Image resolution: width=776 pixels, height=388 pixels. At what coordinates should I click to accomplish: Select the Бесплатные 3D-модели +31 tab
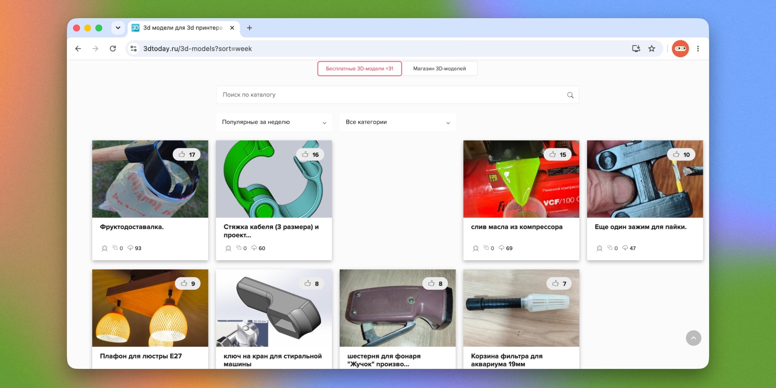360,69
